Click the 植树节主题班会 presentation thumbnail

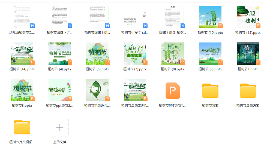coord(97,90)
